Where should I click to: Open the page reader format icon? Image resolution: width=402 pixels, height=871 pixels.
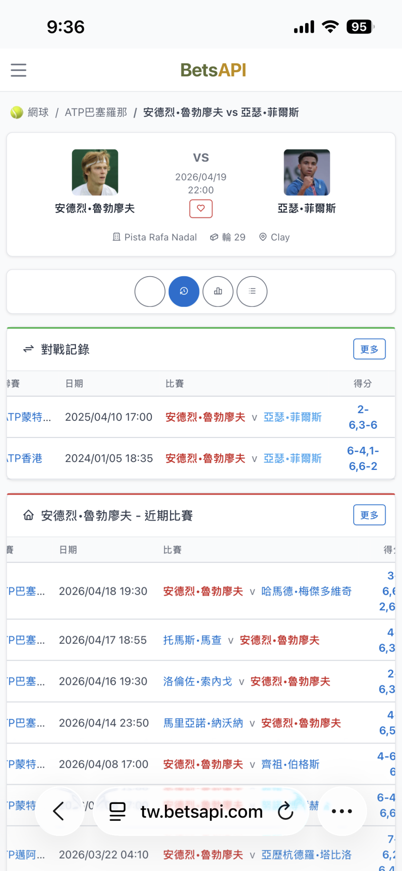point(118,811)
